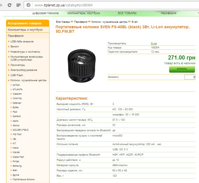
Task: Click the browser forward arrow icon
Action: [2, 5]
